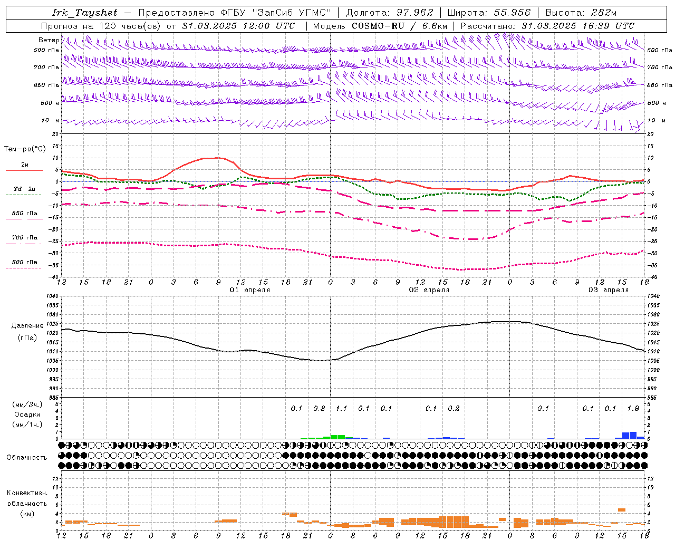Click the Тем-ра(°C) temperature panel label
This screenshot has width=675, height=540.
(25, 149)
